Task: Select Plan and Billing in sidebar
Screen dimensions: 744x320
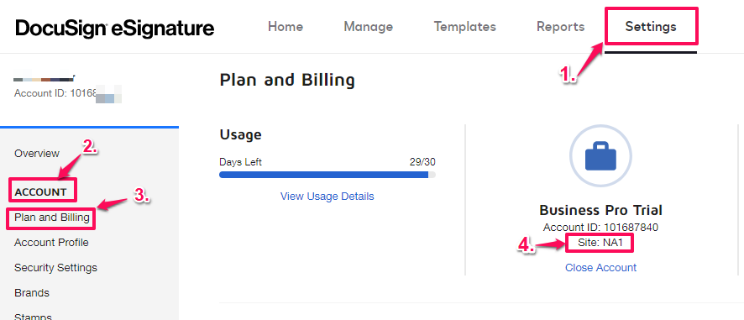Action: (52, 218)
